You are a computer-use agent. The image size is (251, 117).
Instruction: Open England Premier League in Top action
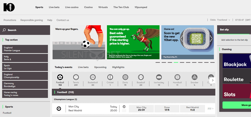point(25,49)
